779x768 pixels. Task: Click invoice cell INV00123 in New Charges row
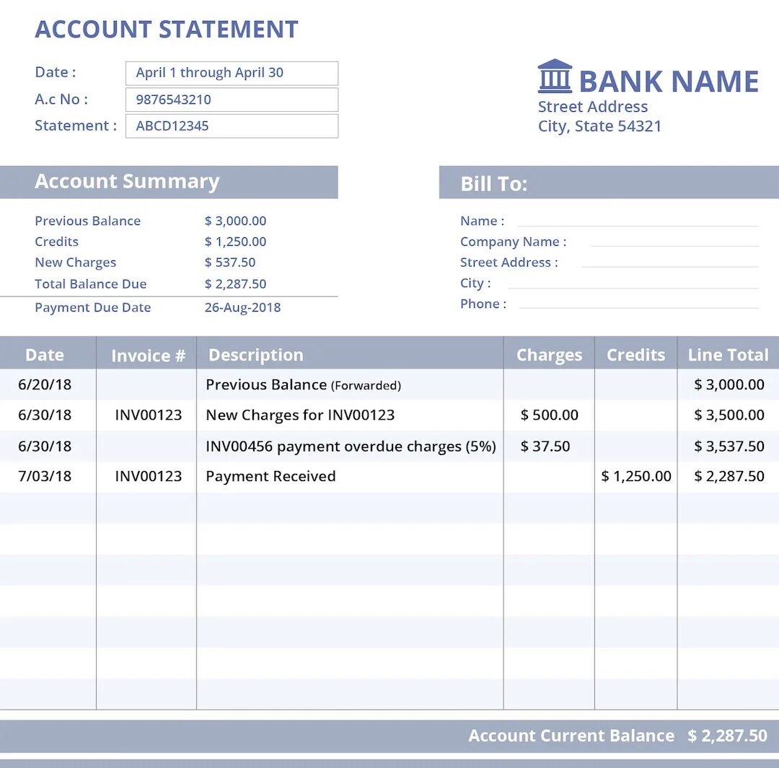point(148,415)
